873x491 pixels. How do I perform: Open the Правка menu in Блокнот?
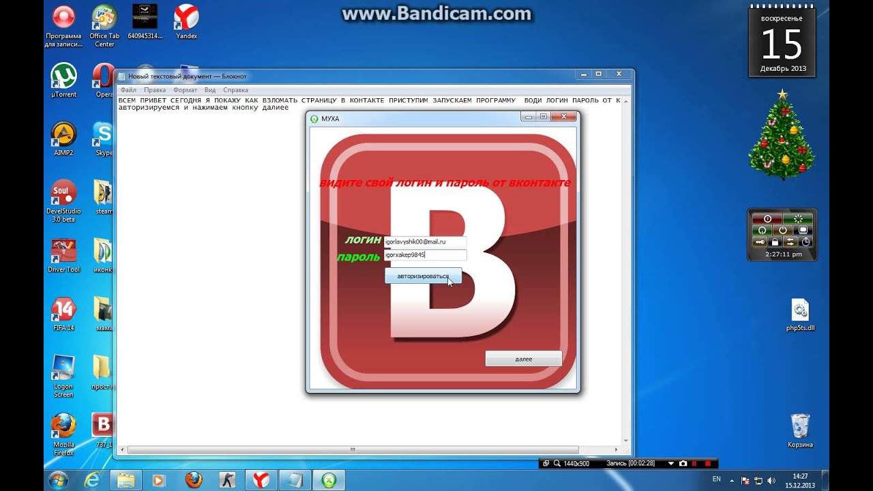pyautogui.click(x=155, y=90)
